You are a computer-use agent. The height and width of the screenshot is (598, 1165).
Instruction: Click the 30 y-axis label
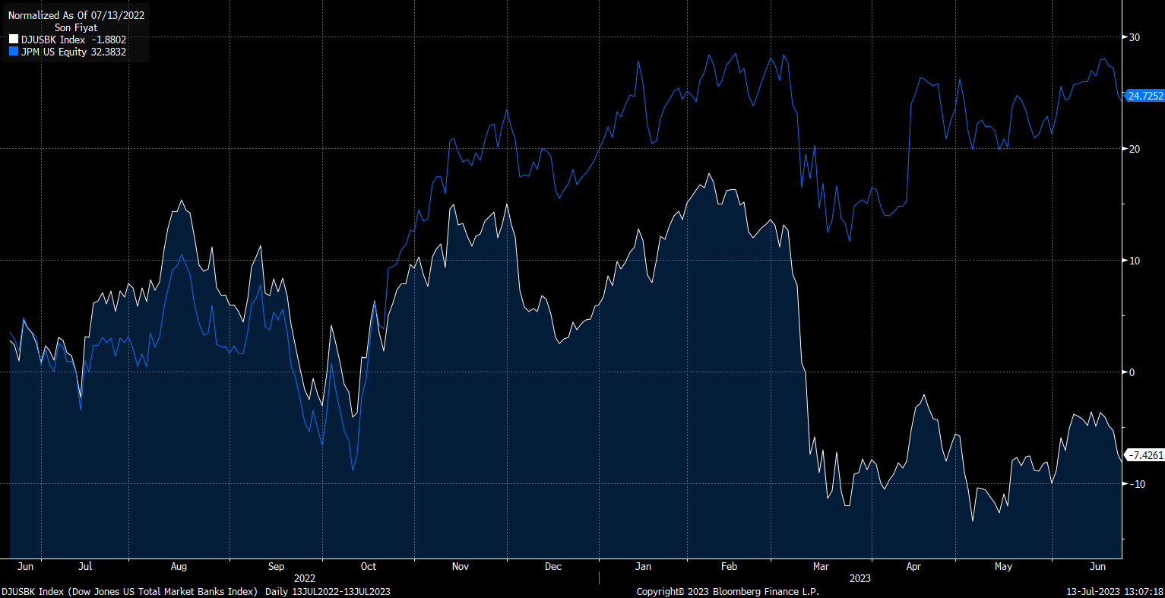click(1134, 37)
